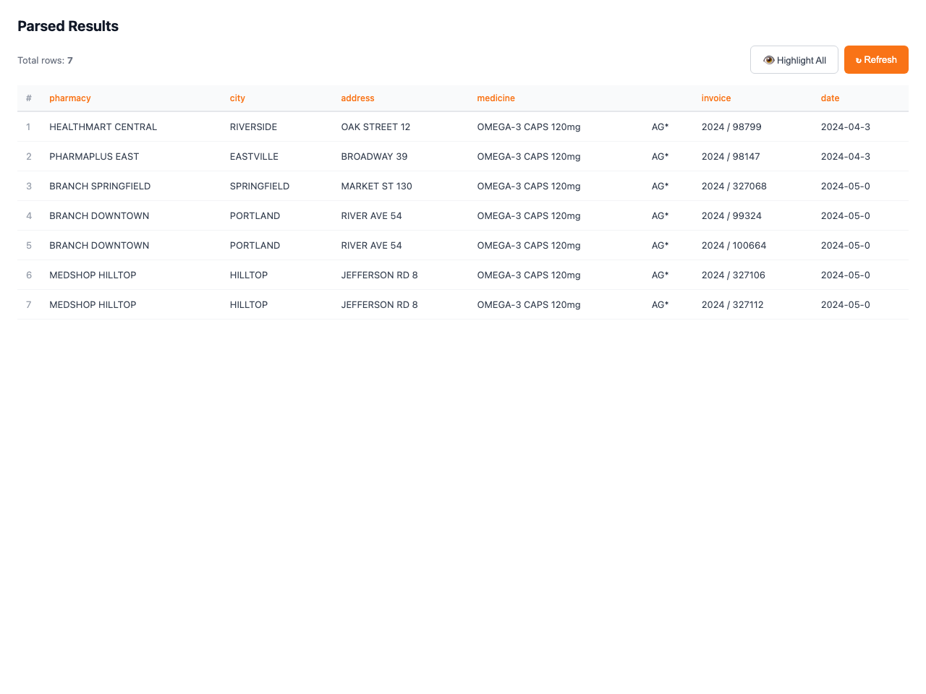Click the Highlight All button

pos(794,60)
